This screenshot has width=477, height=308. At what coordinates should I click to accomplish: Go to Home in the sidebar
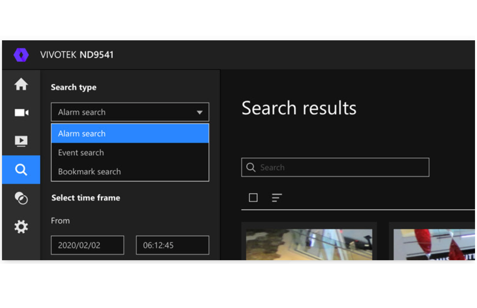point(21,84)
